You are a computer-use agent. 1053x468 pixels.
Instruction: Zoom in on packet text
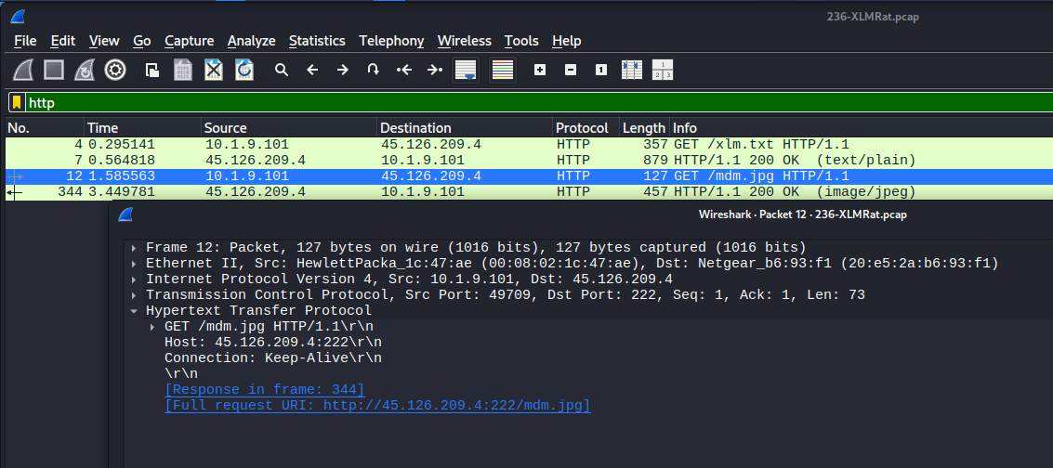point(539,70)
